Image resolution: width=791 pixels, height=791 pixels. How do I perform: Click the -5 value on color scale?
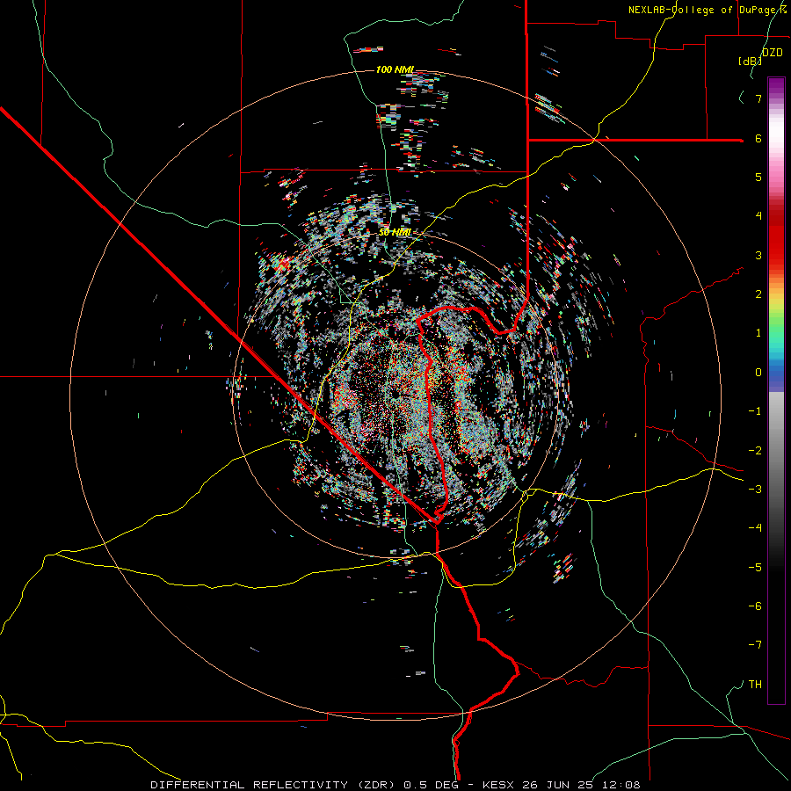[x=755, y=567]
